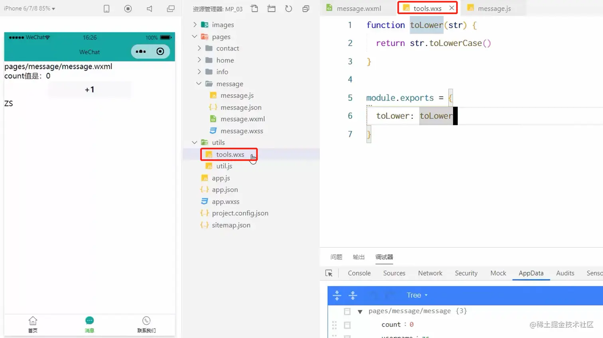Close the tools.wxs editor tab
Image resolution: width=603 pixels, height=338 pixels.
pos(451,8)
